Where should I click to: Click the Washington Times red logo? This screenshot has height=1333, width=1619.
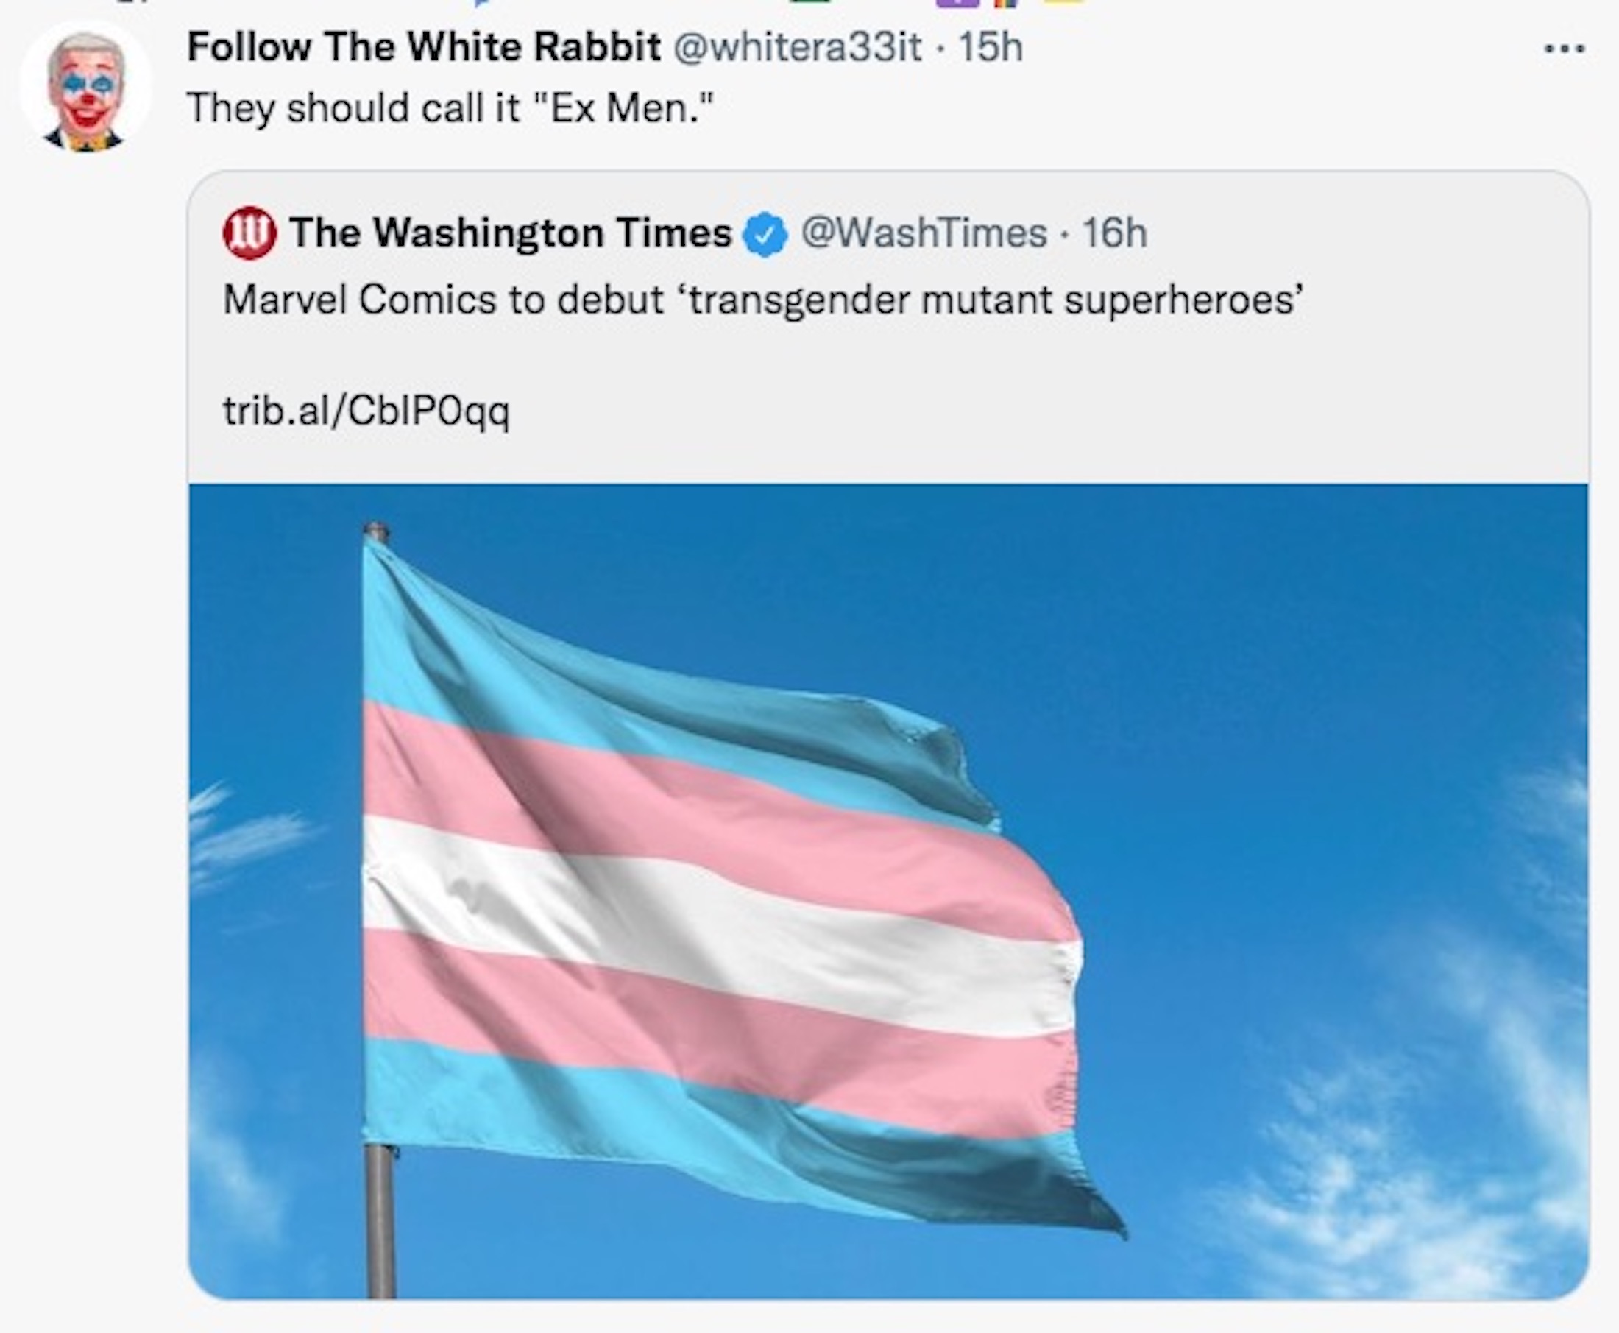[x=249, y=233]
